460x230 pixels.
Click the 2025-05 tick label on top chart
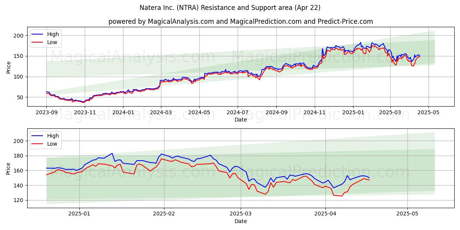[428, 113]
